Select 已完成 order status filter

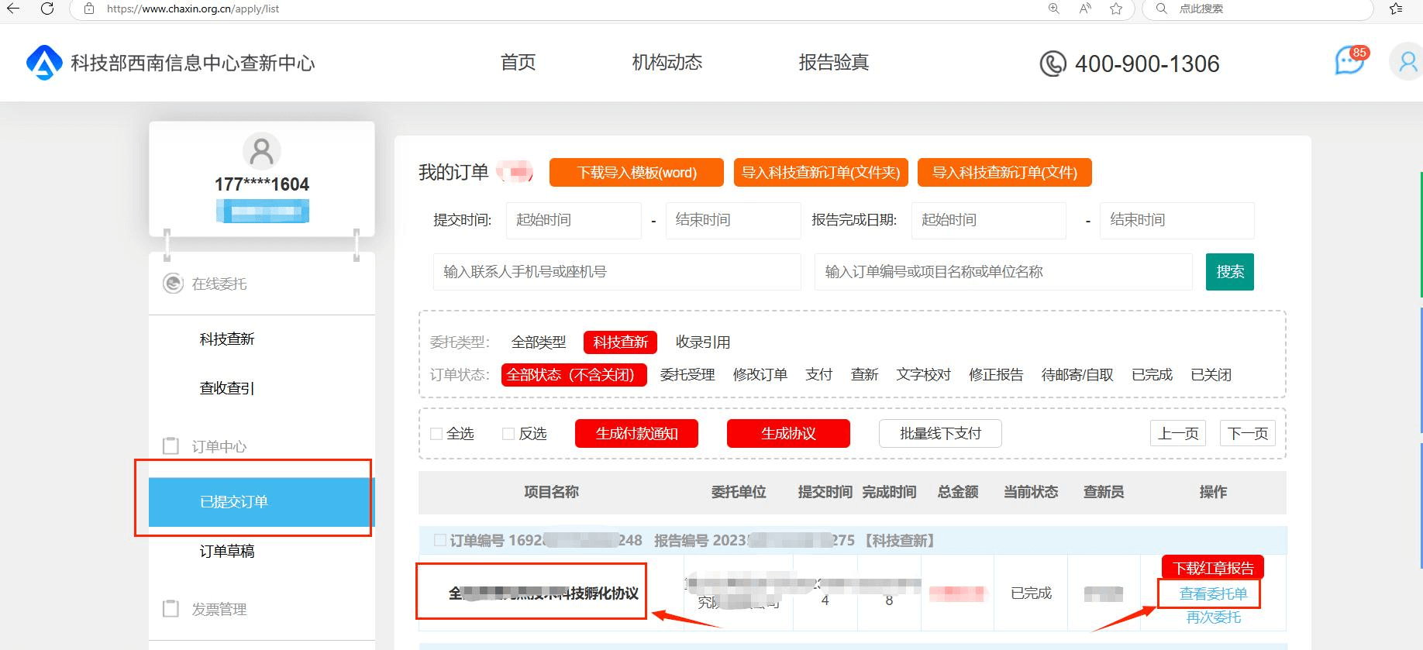(1152, 375)
